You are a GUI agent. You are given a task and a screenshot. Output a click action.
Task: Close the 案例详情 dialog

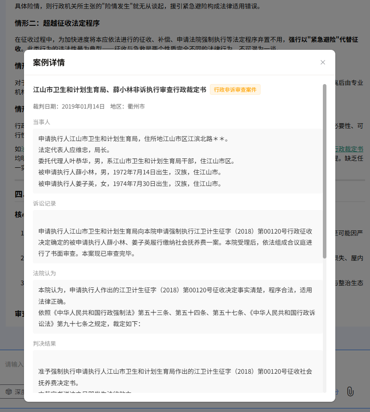point(323,62)
